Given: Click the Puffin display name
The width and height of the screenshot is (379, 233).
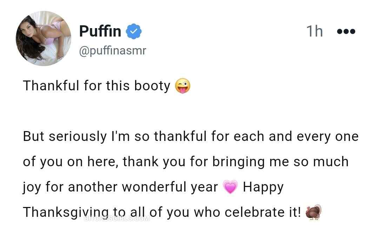Looking at the screenshot, I should [x=100, y=31].
